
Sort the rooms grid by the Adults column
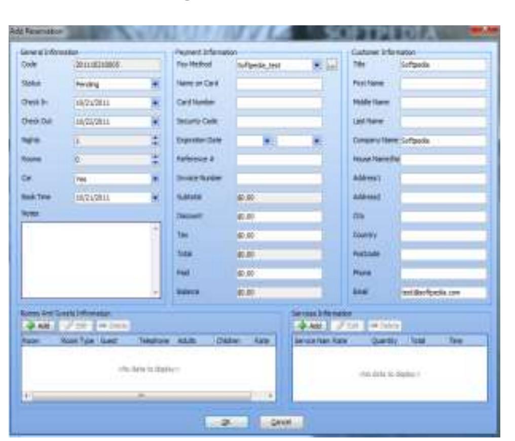click(187, 341)
